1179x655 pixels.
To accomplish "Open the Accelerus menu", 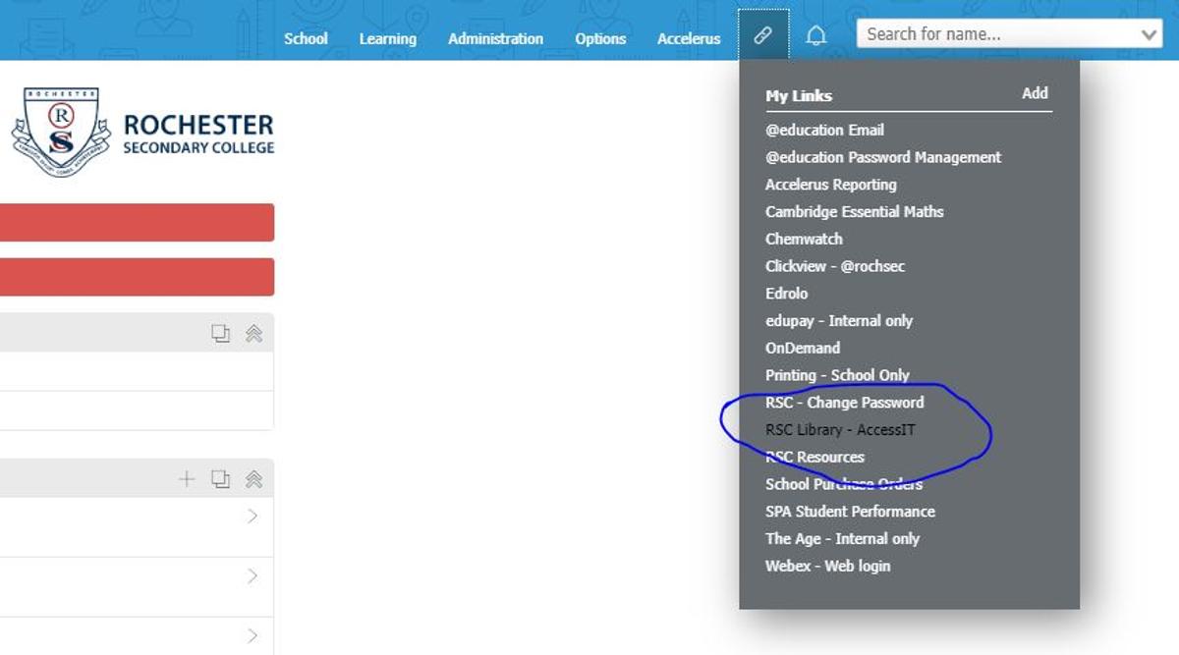I will click(689, 39).
